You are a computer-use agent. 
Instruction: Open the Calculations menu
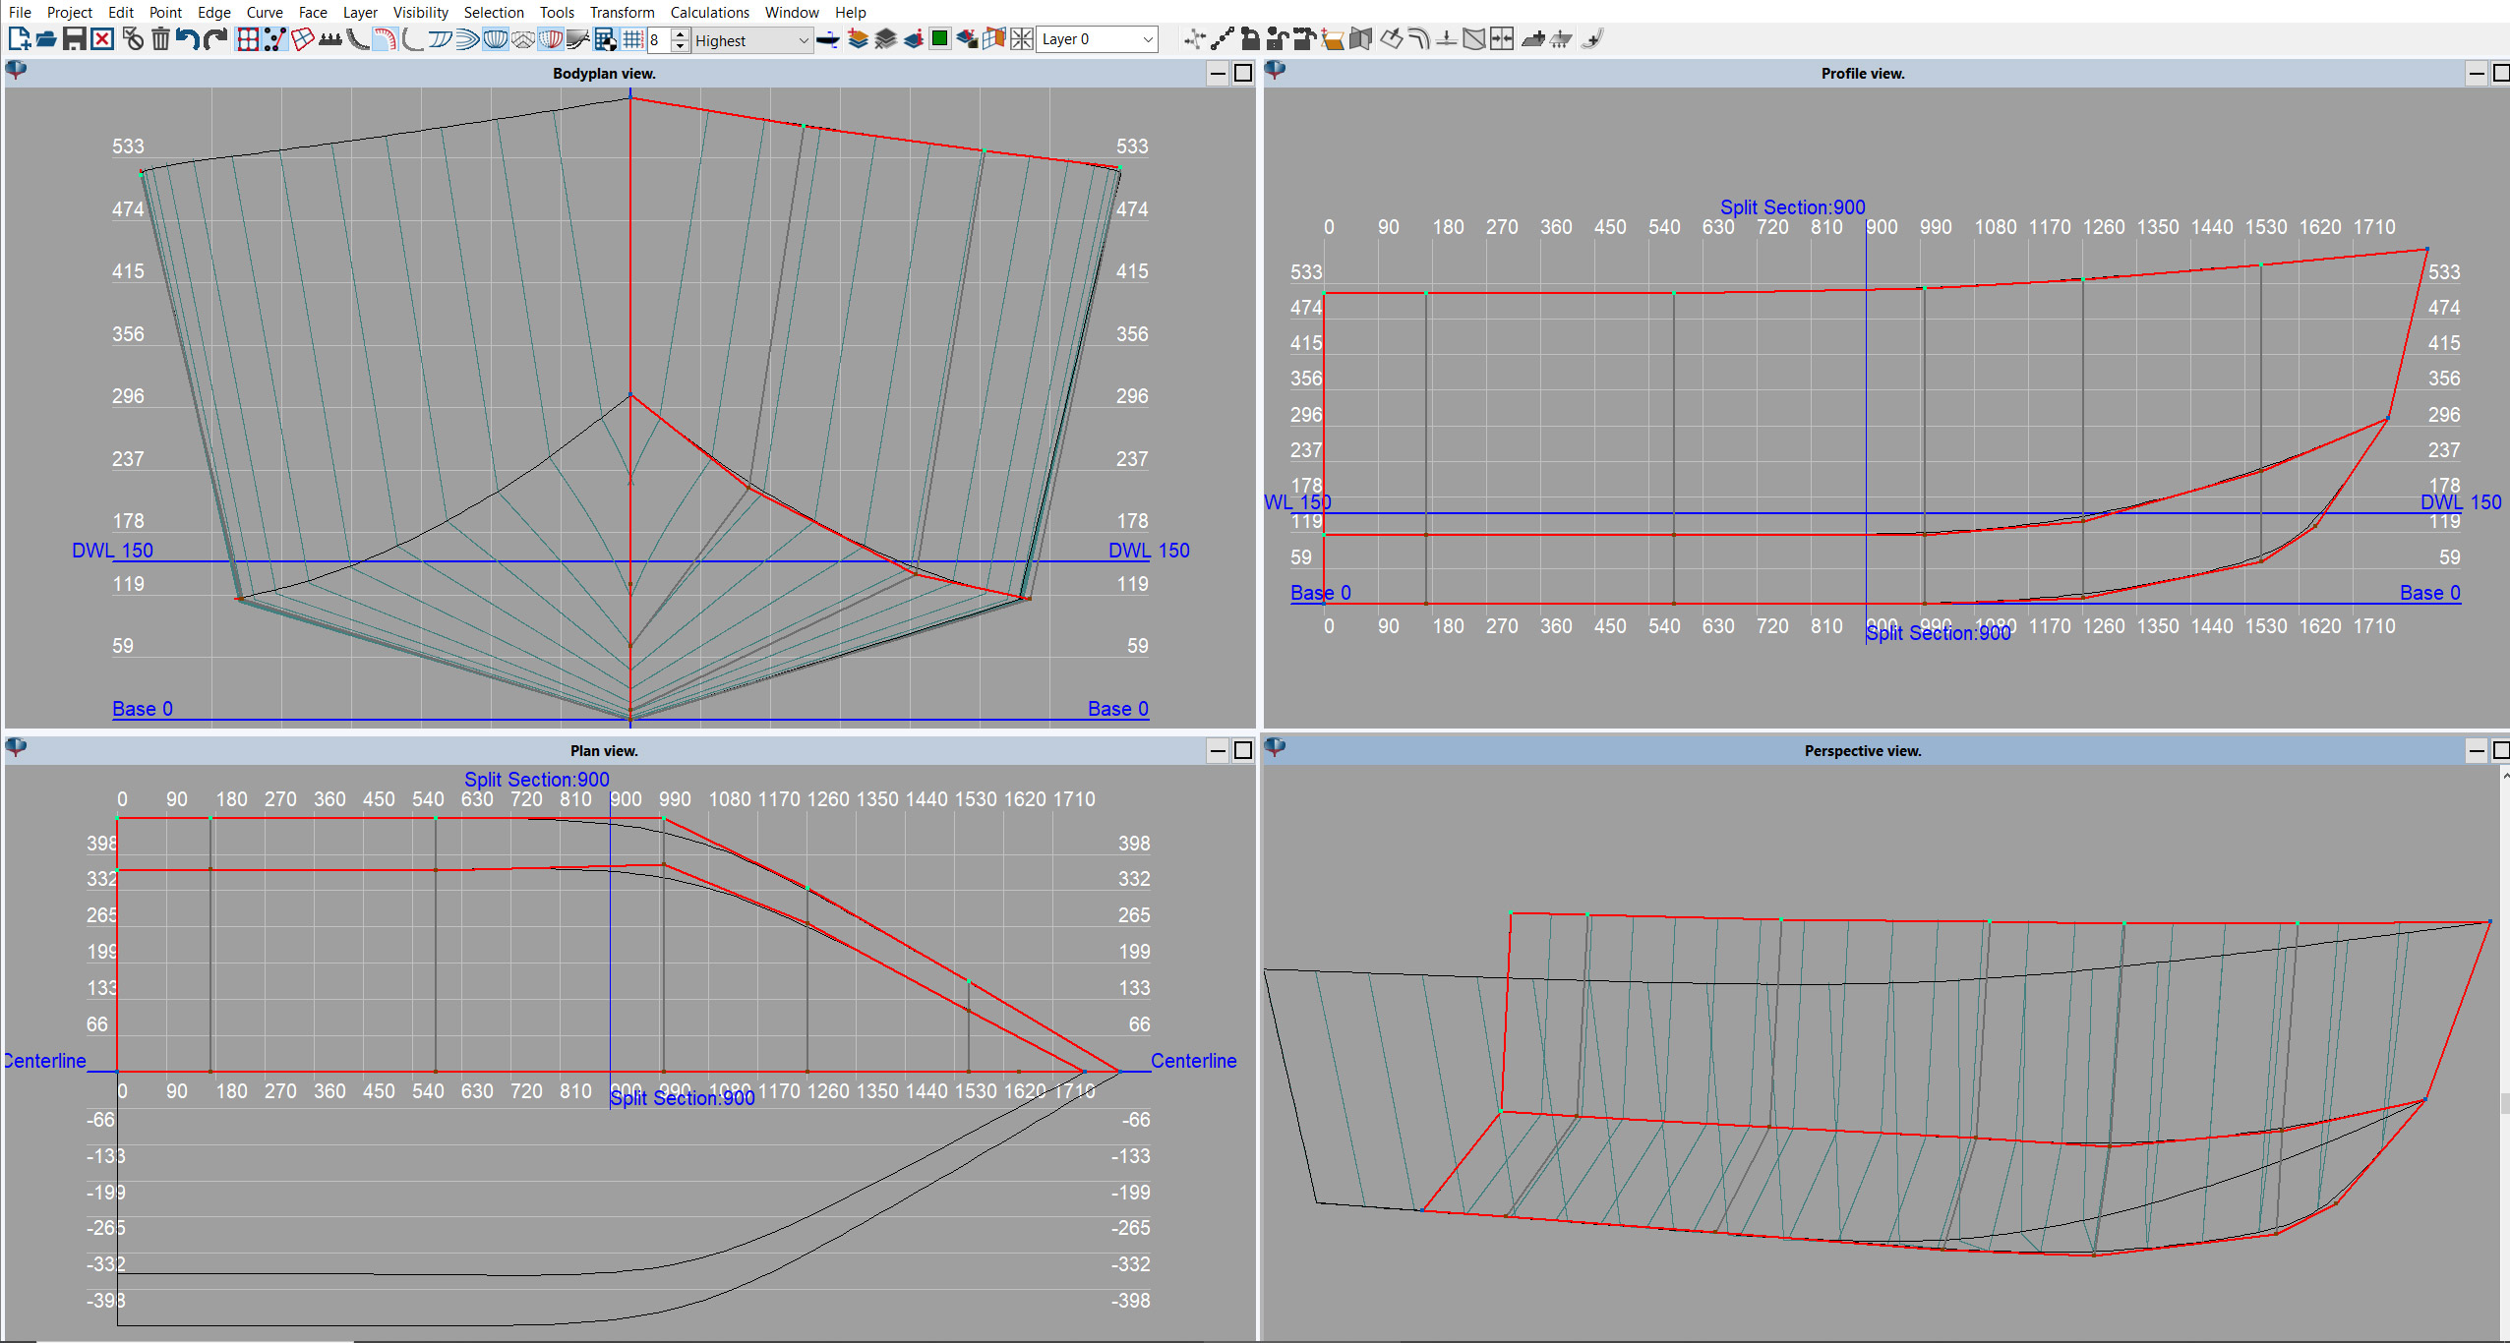(x=709, y=12)
